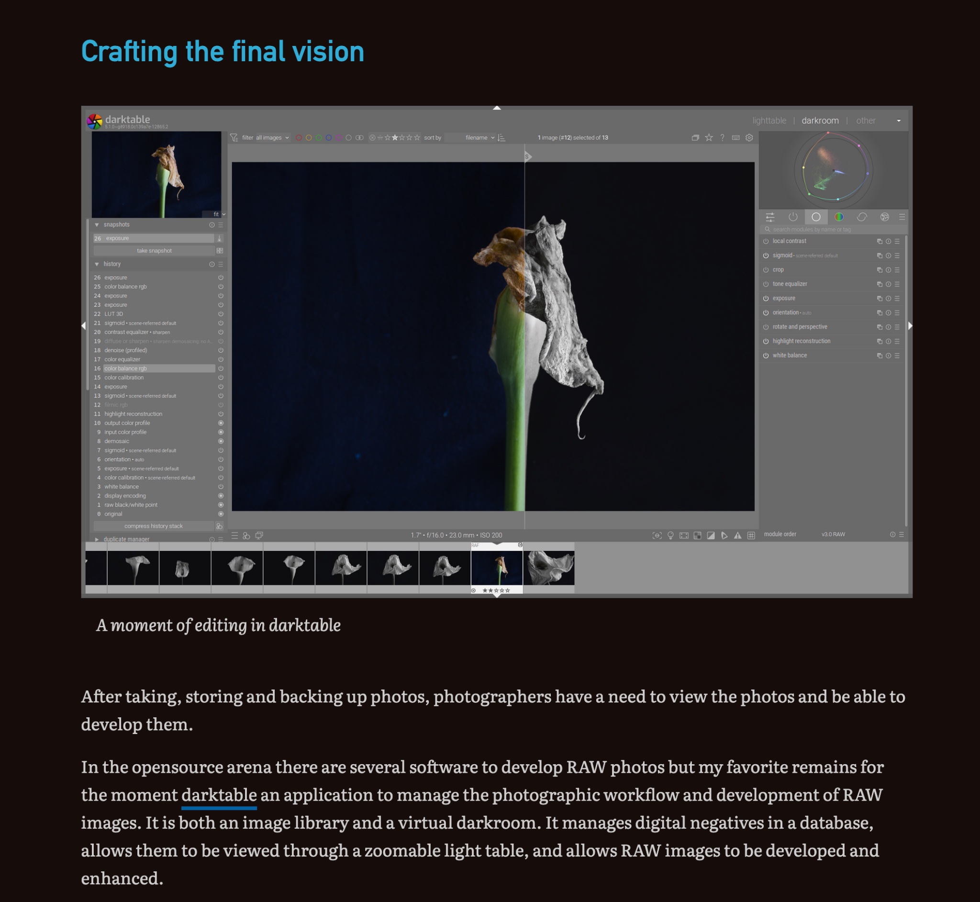Click the overexposure warning triangle icon
The width and height of the screenshot is (980, 902).
point(737,535)
